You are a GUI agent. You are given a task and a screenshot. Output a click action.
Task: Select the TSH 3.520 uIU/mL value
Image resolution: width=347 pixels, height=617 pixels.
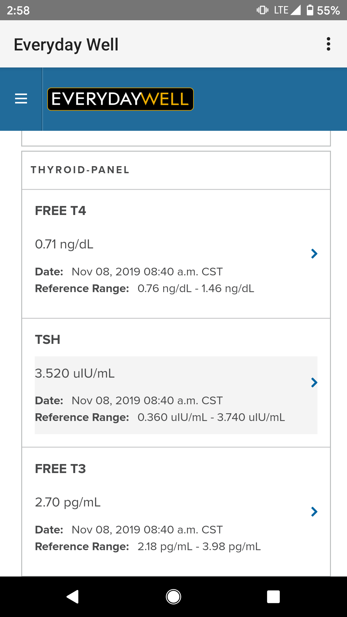75,373
